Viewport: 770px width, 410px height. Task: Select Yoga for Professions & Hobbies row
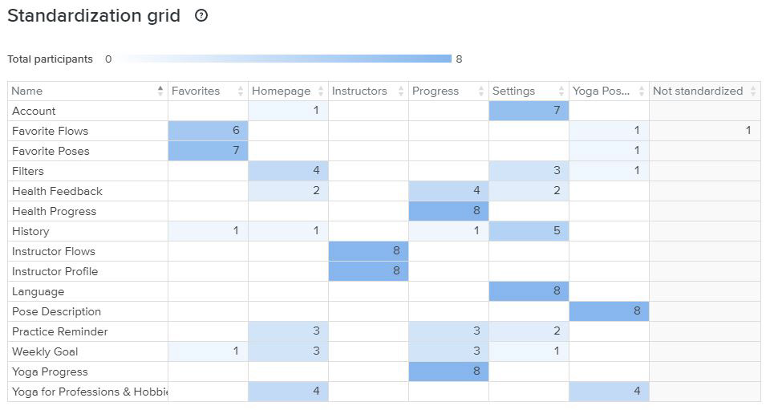(88, 392)
